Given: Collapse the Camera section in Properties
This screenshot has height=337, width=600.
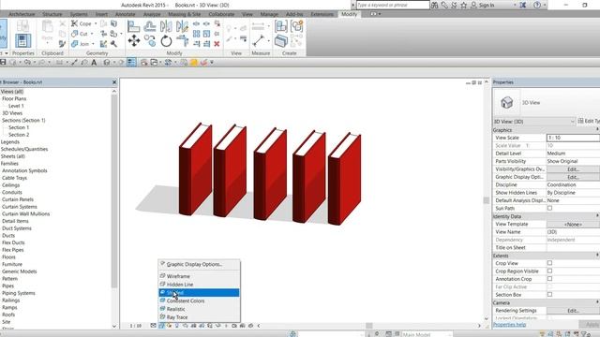Looking at the screenshot, I should (x=597, y=302).
